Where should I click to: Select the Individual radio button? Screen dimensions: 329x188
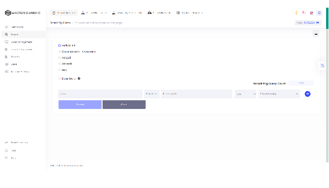(60, 45)
